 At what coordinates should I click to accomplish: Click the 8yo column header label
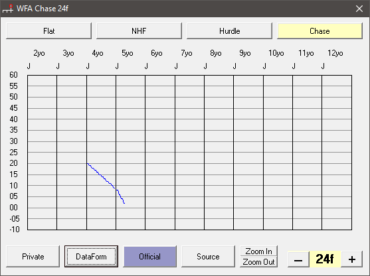pyautogui.click(x=216, y=53)
